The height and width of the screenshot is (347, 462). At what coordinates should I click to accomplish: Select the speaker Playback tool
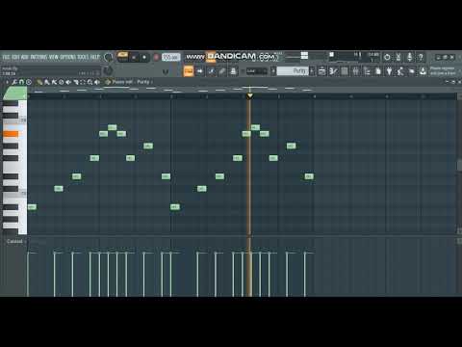tap(97, 82)
